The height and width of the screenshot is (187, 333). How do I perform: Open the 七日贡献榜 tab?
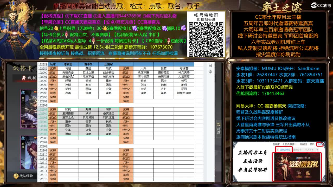289,144
